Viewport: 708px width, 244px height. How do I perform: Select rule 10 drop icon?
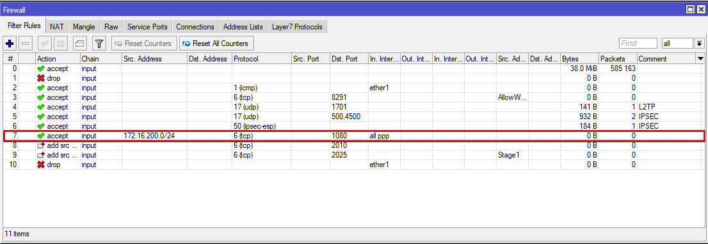click(41, 165)
